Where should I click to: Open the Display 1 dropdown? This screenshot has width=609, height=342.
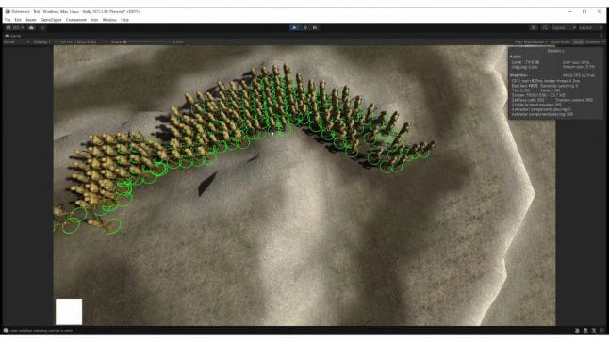(x=44, y=41)
